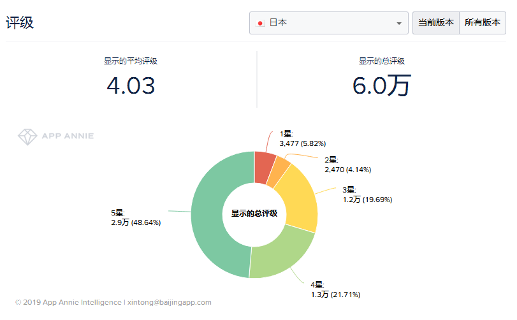Click the red 1-star donut segment

(264, 168)
